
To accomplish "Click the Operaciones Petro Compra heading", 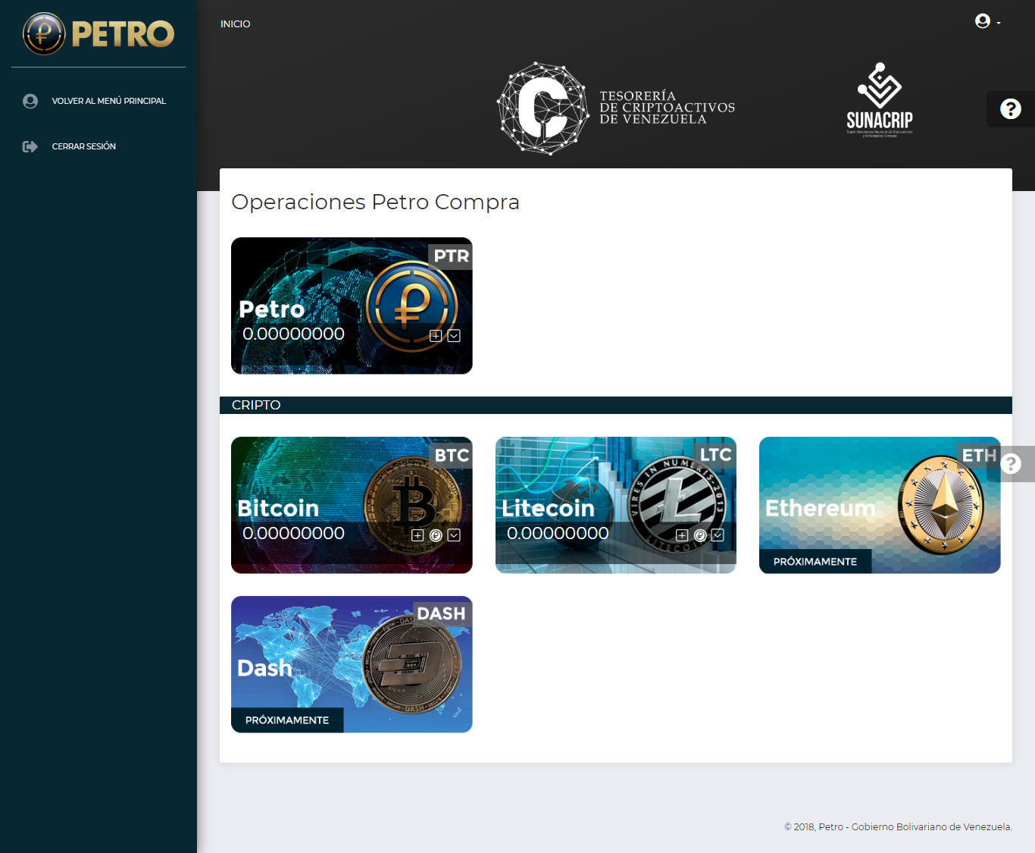I will [375, 202].
